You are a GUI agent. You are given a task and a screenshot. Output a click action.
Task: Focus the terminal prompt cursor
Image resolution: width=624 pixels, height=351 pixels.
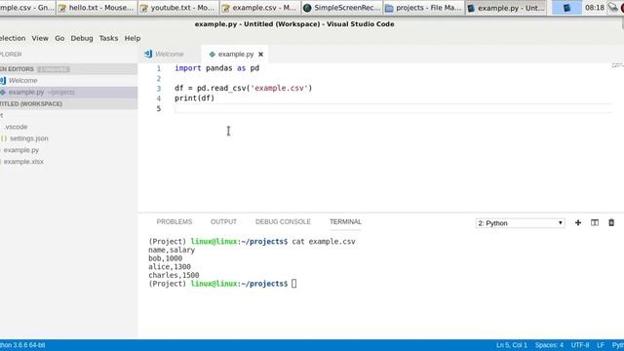point(293,284)
